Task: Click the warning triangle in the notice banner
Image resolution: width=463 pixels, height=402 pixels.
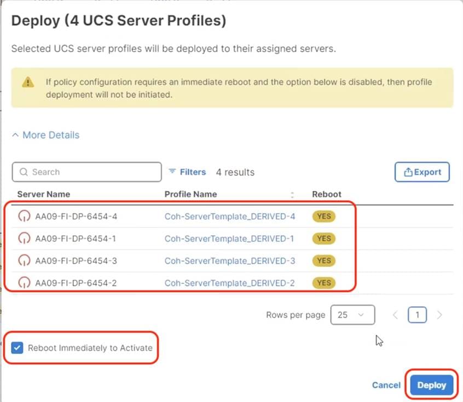Action: [27, 82]
